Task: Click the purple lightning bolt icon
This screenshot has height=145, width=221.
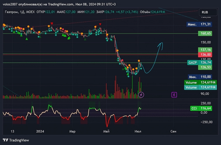Action: click(141, 95)
